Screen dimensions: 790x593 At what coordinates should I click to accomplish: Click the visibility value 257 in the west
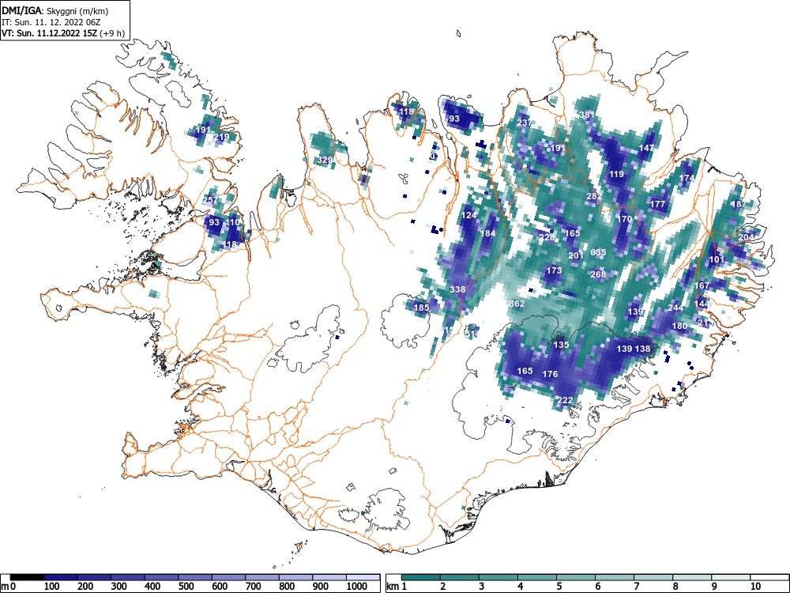[209, 200]
